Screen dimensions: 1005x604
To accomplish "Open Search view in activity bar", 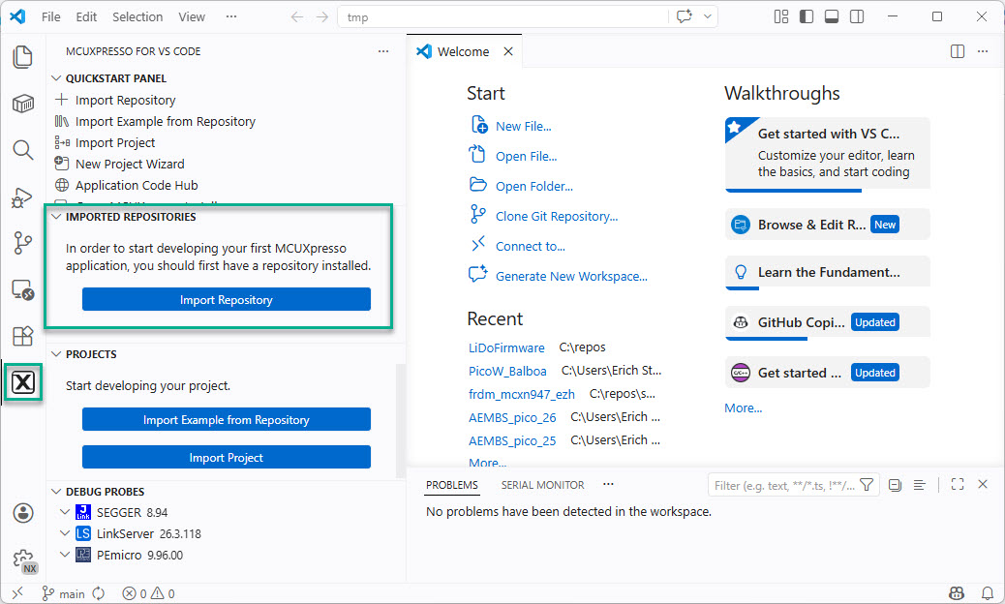I will [22, 149].
